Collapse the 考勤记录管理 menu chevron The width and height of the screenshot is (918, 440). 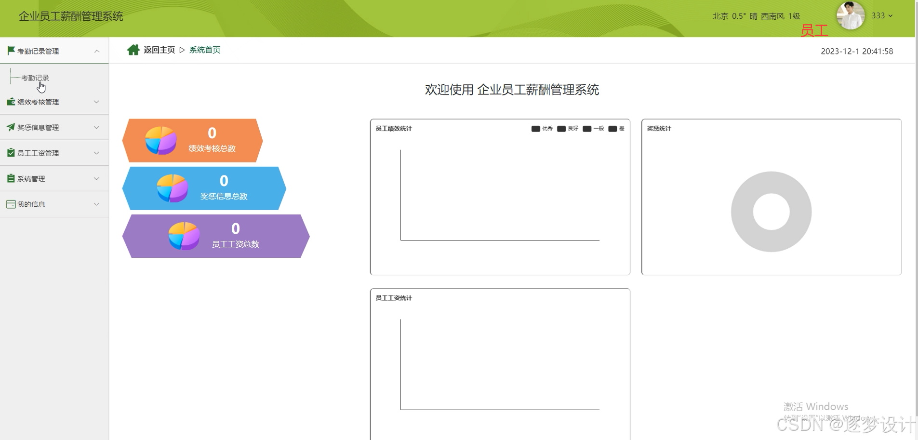(97, 51)
